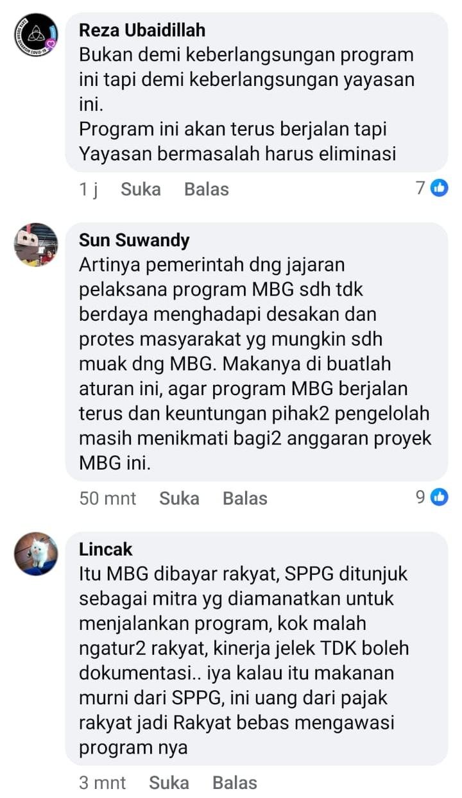Select Lincak's comment text about SPPG
Viewport: 462px width, 798px height.
point(244,661)
